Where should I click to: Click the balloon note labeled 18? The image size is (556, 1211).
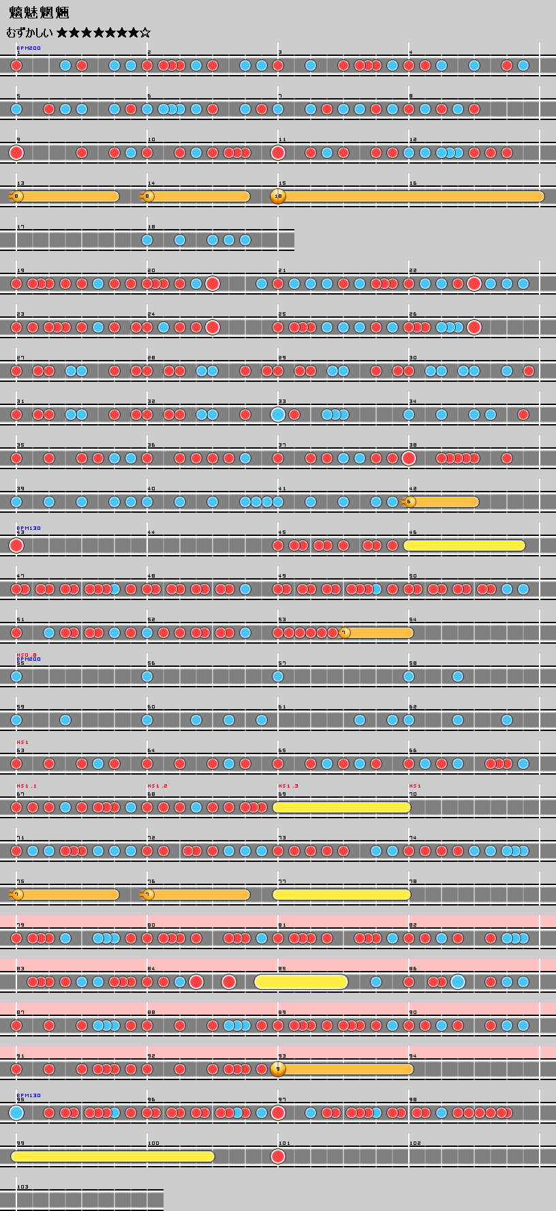[x=277, y=196]
